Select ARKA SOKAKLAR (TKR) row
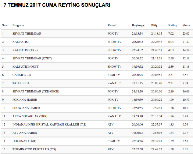 coord(30,116)
